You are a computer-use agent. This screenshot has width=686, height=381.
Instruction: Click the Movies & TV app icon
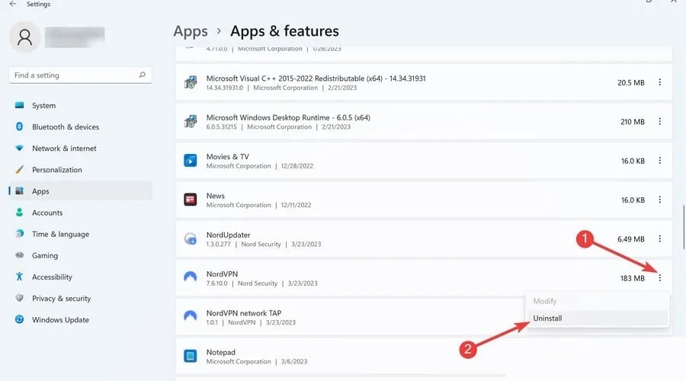click(x=191, y=161)
